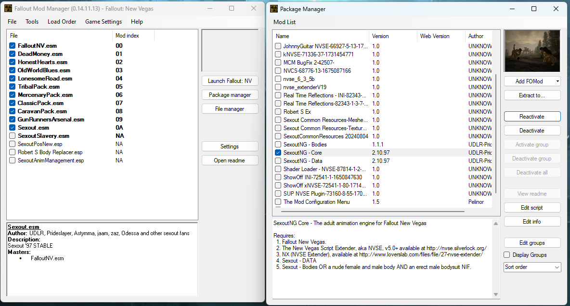Sort mod list by Name column header

(321, 37)
